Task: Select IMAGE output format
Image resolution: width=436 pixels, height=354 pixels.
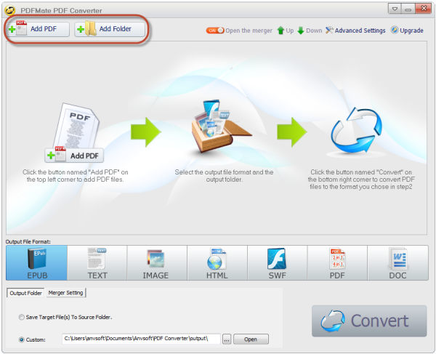Action: point(157,263)
